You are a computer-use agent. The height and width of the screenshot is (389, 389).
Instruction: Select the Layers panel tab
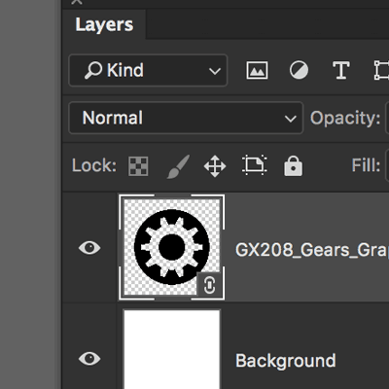point(104,25)
